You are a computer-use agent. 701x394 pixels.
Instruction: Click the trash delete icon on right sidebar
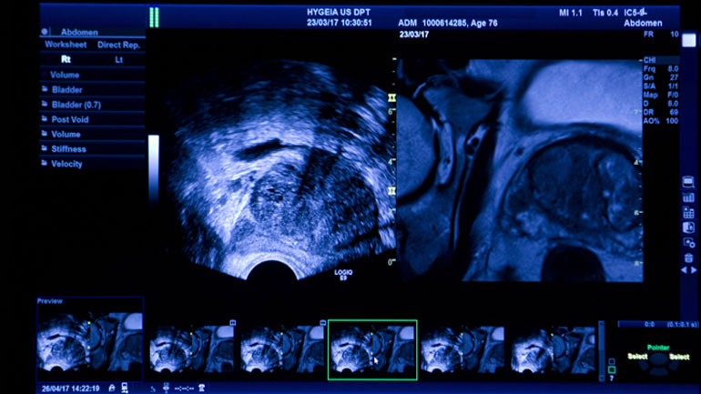pos(688,258)
